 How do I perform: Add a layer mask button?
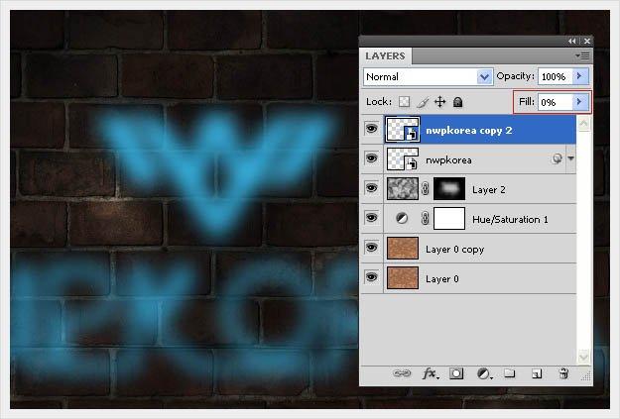(456, 373)
